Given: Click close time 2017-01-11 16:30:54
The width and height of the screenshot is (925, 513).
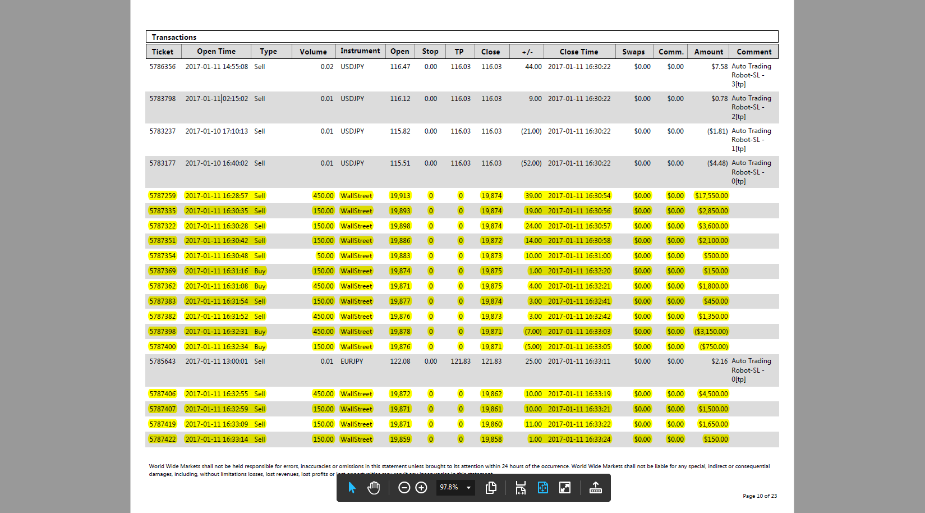Looking at the screenshot, I should tap(579, 196).
